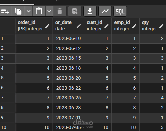
Task: Click the Graph visualiser icon
Action: [105, 11]
